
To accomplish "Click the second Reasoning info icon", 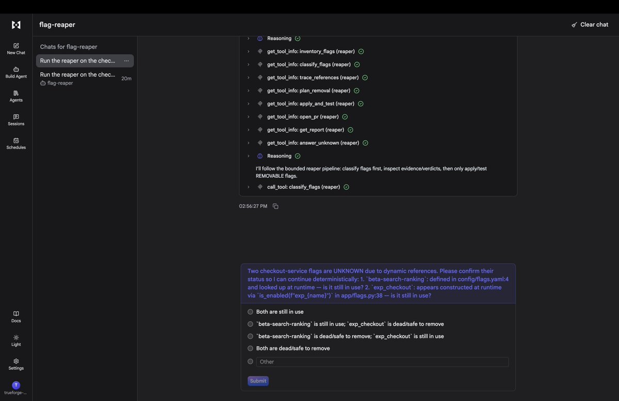I will pyautogui.click(x=260, y=156).
